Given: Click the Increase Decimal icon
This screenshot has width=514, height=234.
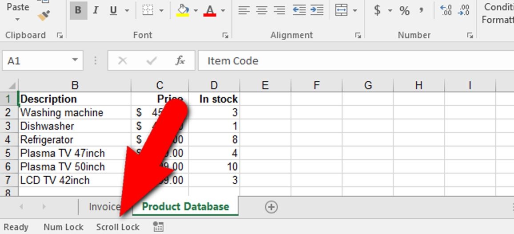Looking at the screenshot, I should click(446, 10).
